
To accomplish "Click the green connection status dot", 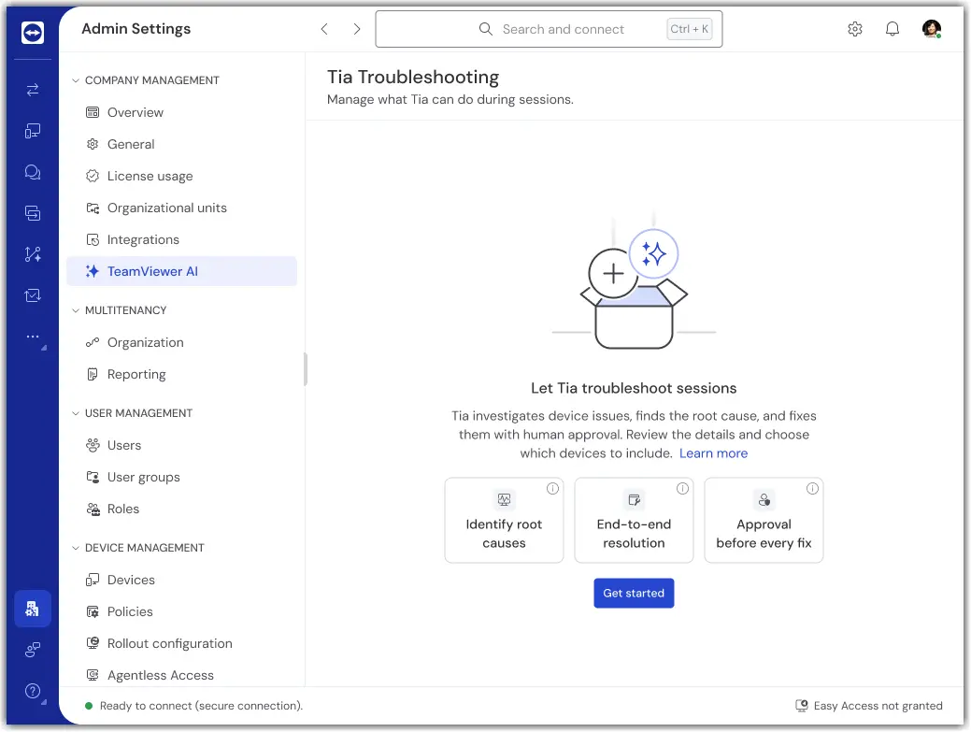I will 89,706.
